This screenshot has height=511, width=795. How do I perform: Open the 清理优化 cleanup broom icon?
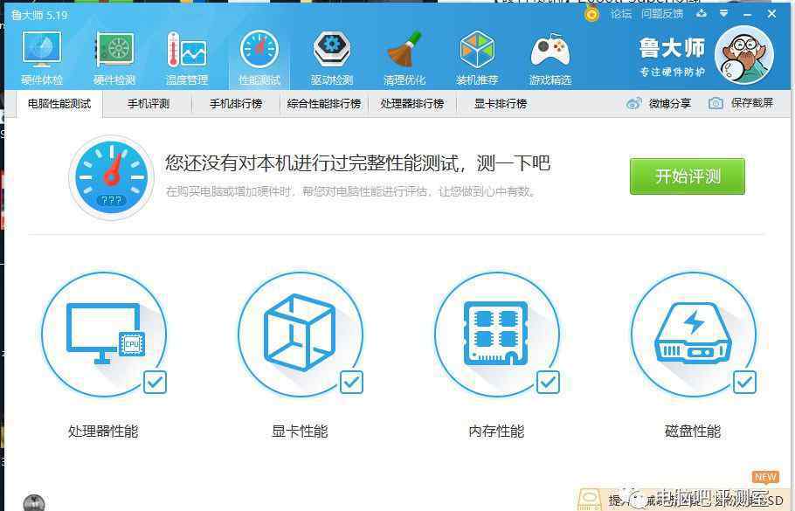pos(404,58)
